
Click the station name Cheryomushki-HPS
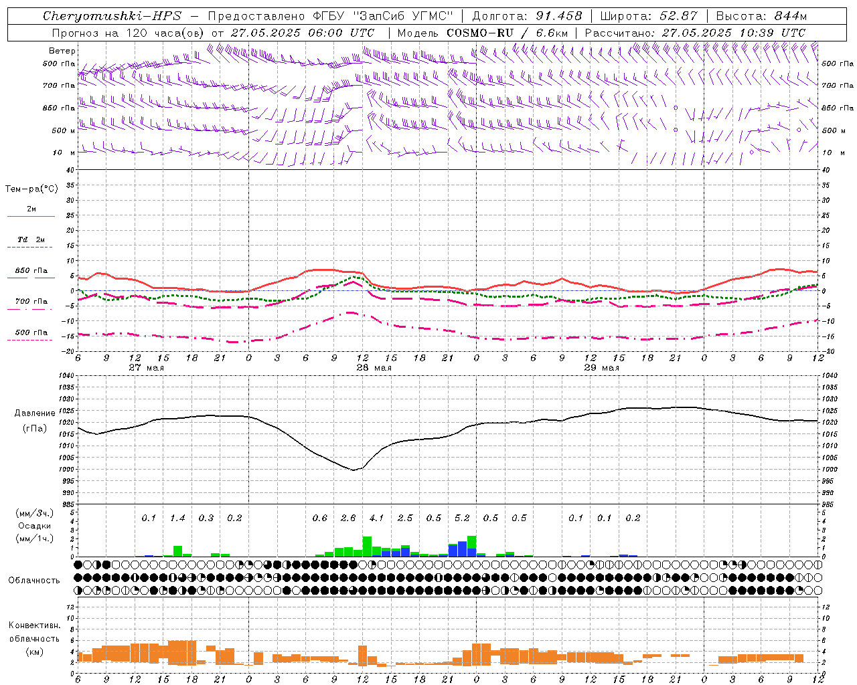coord(112,16)
